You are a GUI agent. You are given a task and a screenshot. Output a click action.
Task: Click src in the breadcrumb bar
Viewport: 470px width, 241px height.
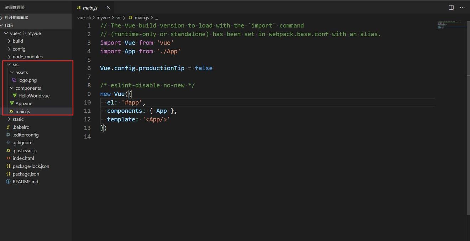[x=118, y=17]
